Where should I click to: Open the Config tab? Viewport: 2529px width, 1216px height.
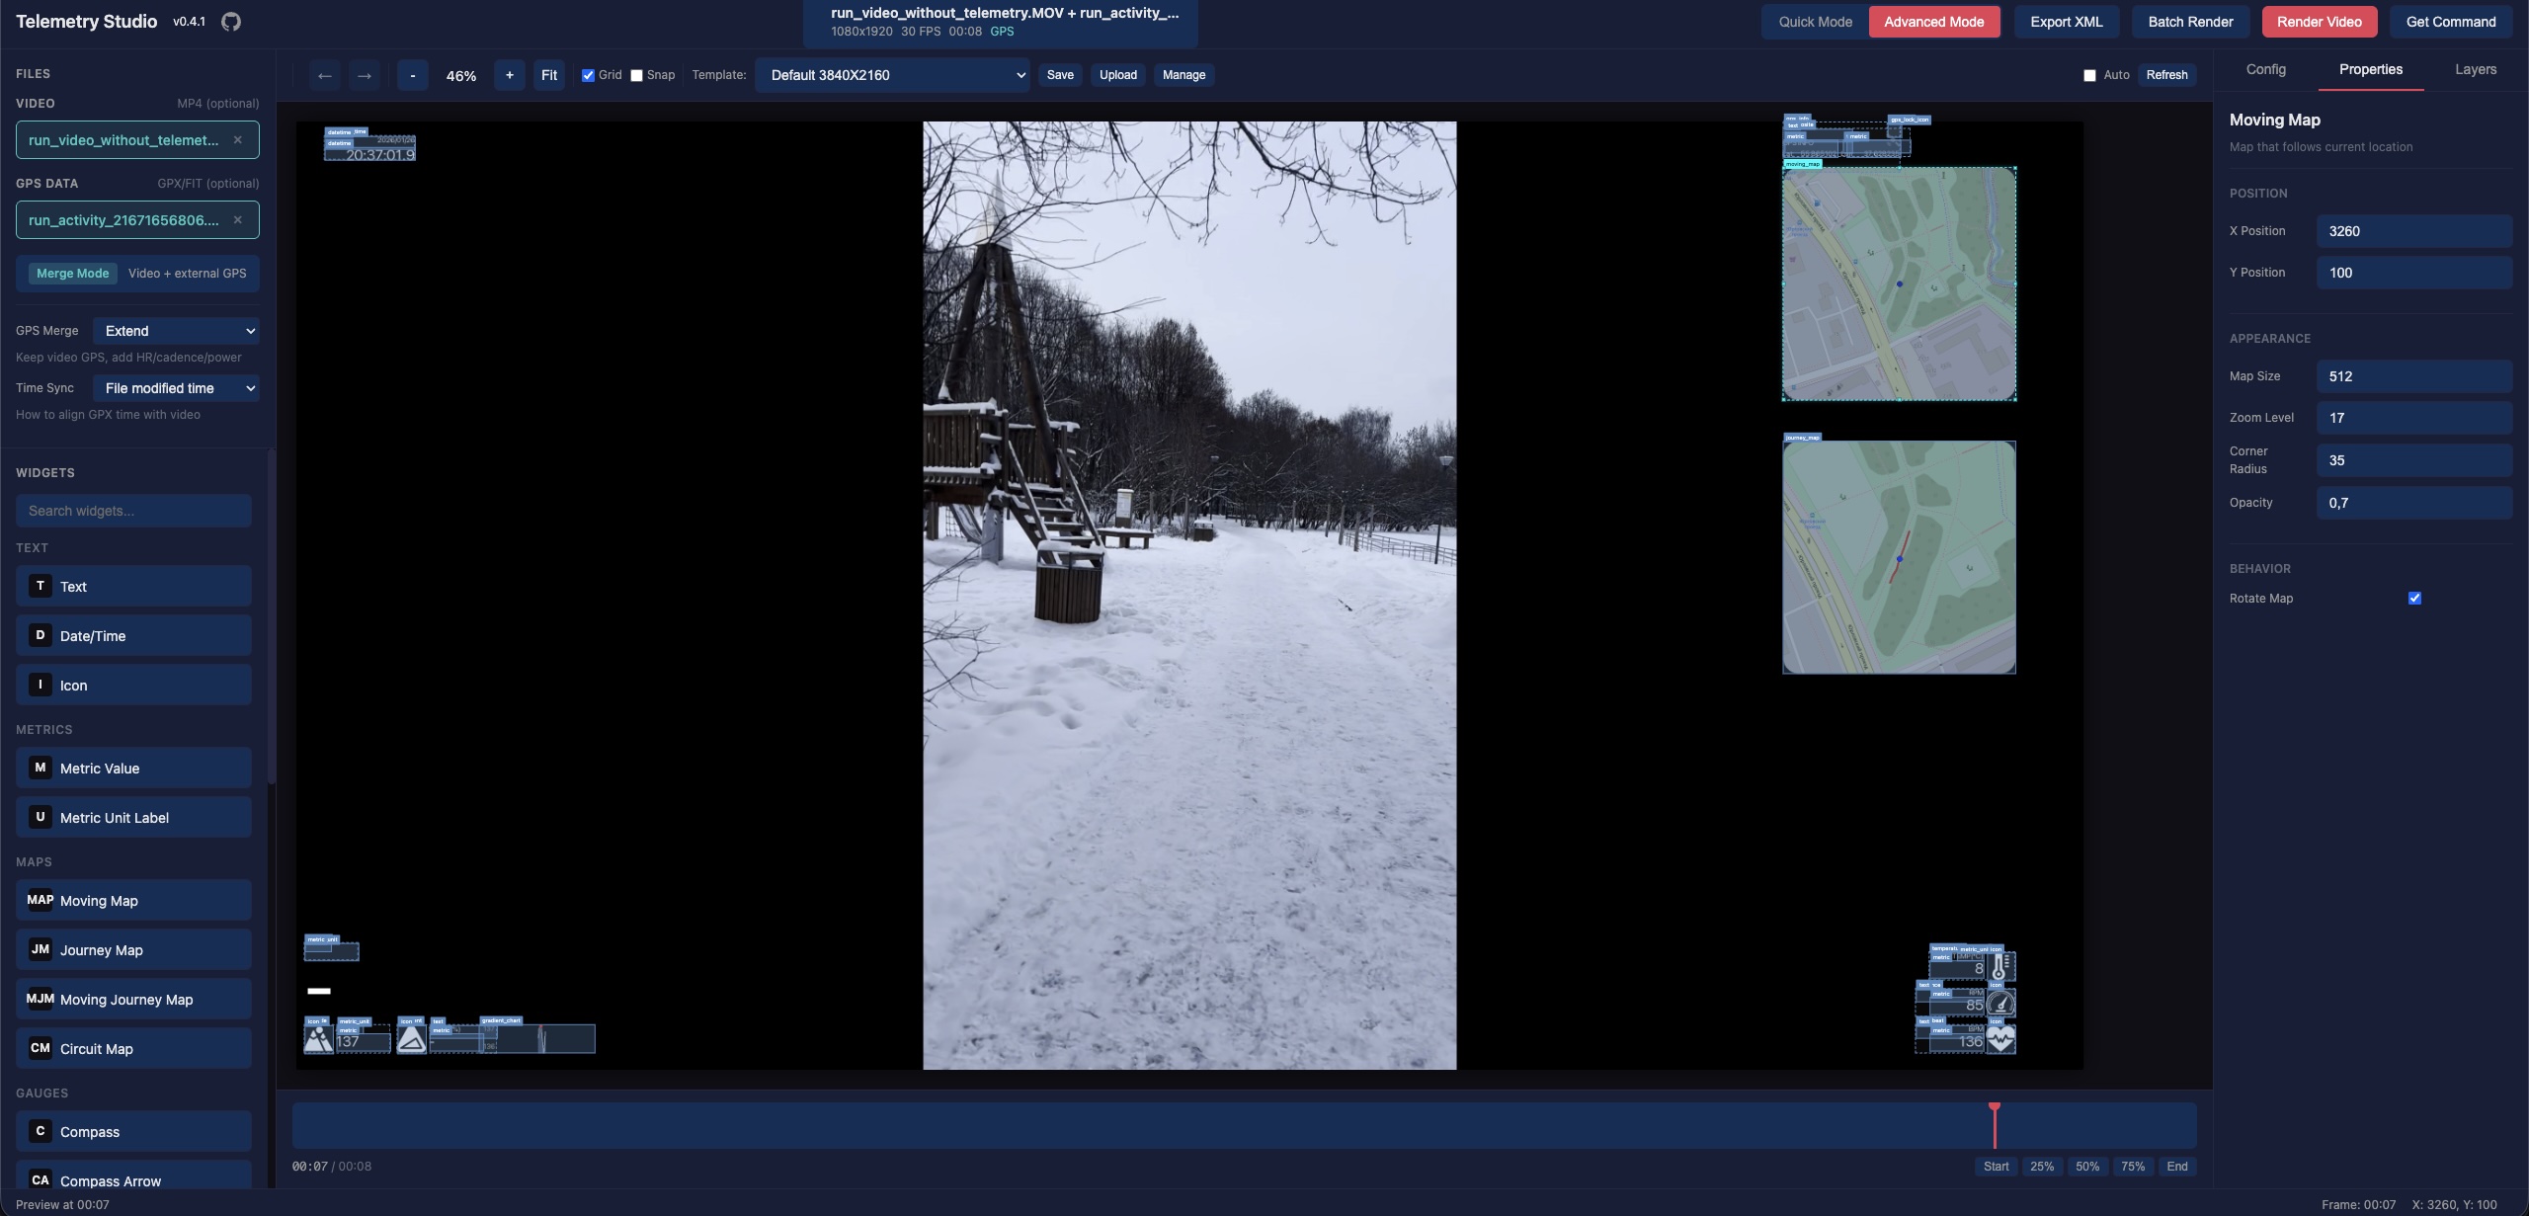[x=2265, y=69]
